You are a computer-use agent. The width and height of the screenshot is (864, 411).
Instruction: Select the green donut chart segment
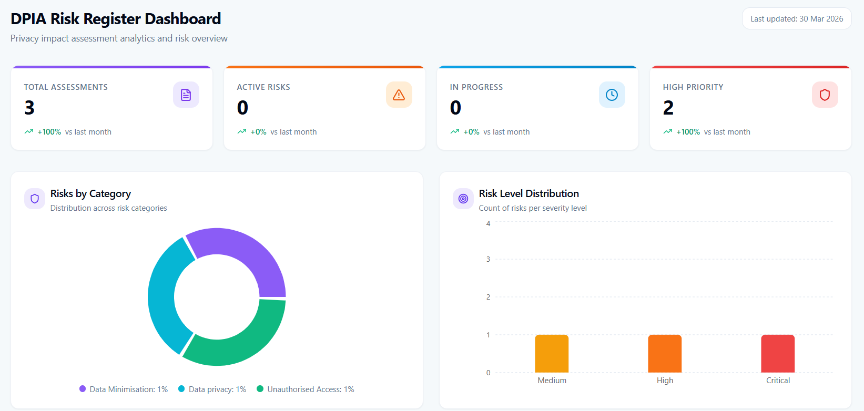[241, 341]
